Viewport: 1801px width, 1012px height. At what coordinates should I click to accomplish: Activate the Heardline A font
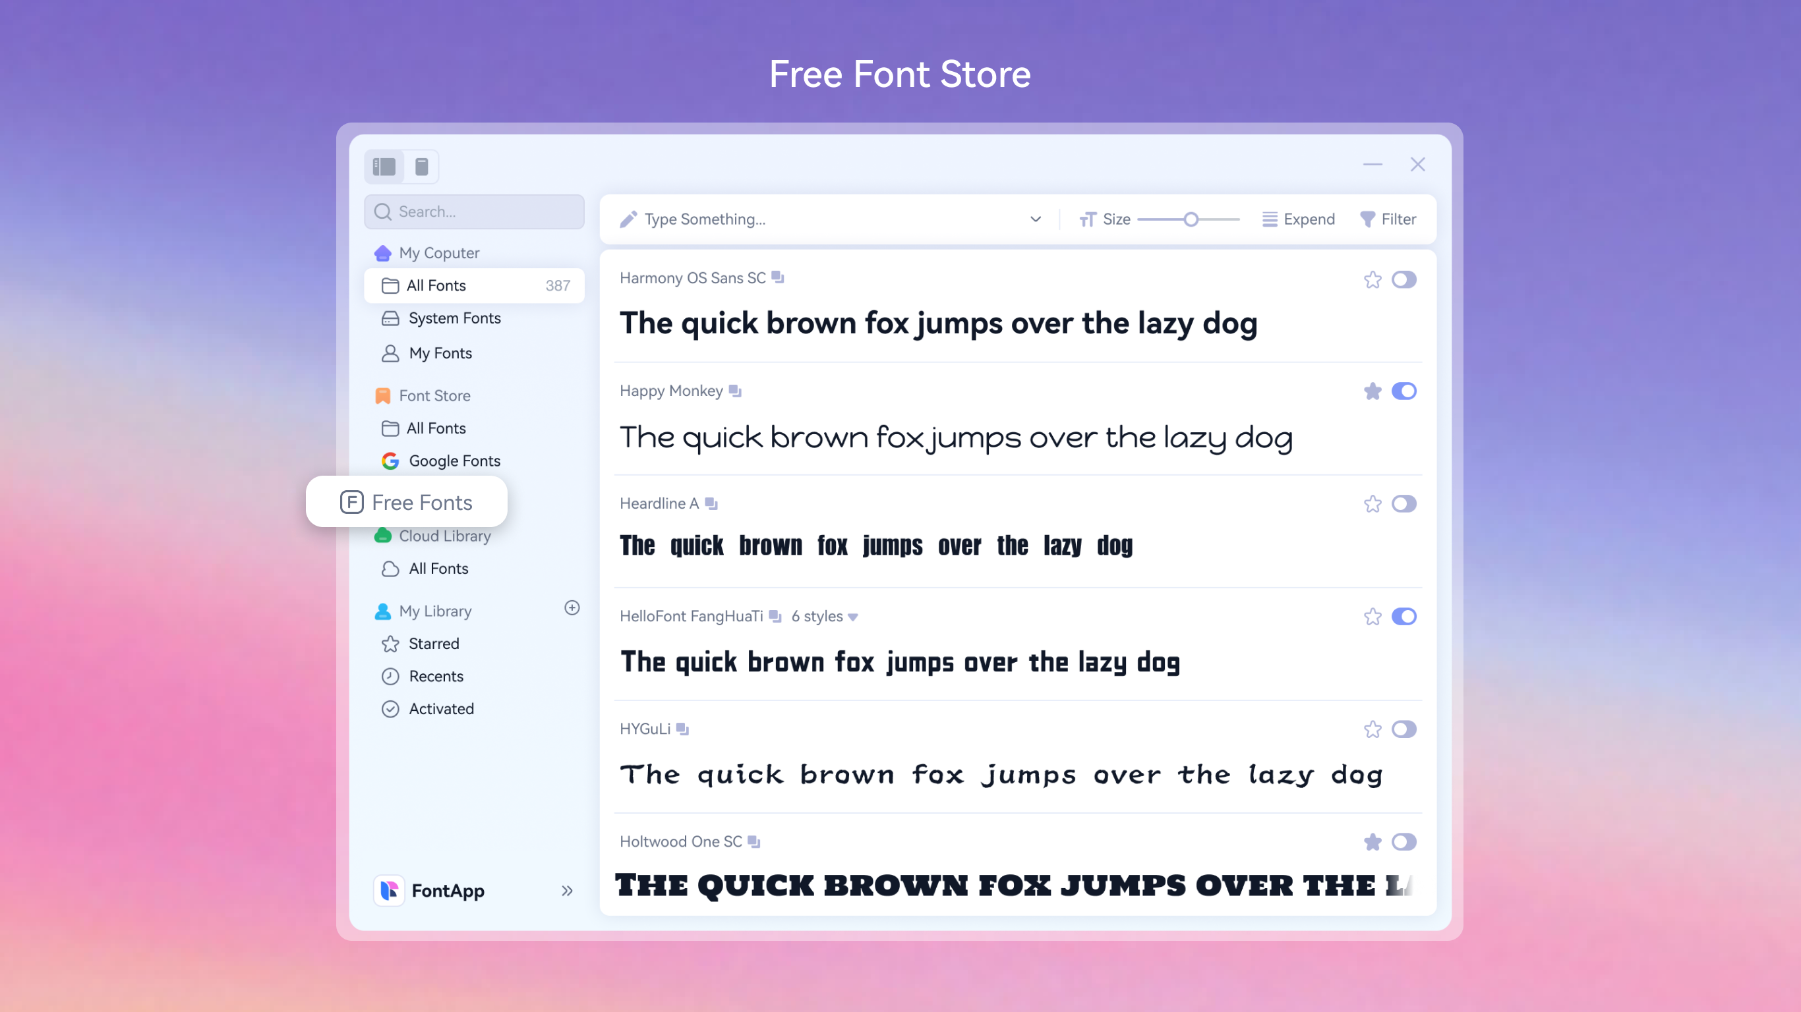[1405, 504]
